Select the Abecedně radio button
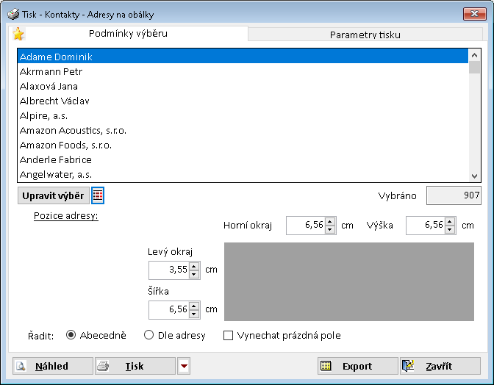494x385 pixels. point(71,335)
